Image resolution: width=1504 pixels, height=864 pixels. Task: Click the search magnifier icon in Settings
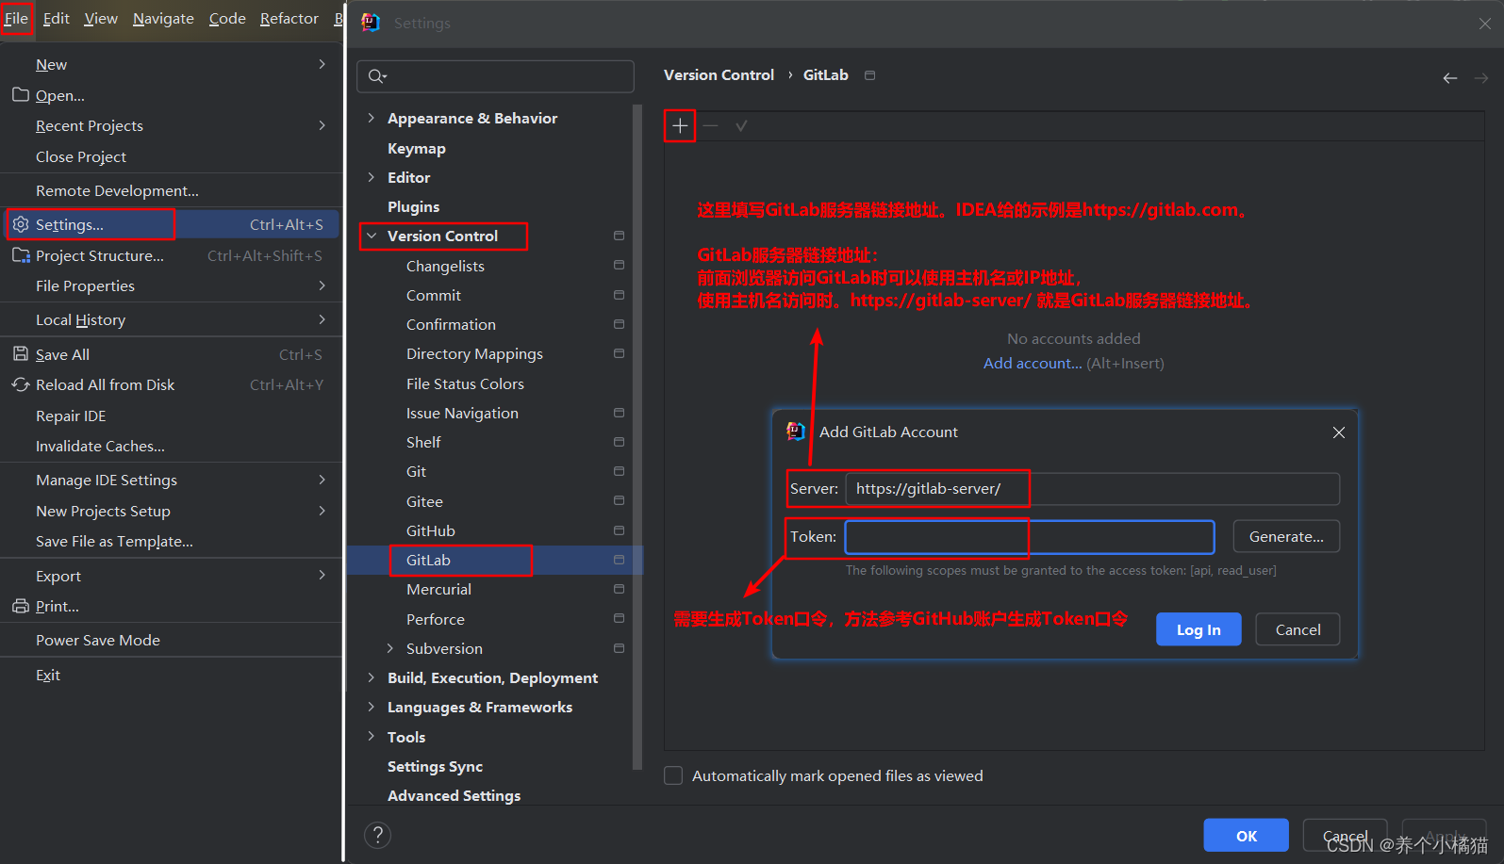click(x=377, y=76)
